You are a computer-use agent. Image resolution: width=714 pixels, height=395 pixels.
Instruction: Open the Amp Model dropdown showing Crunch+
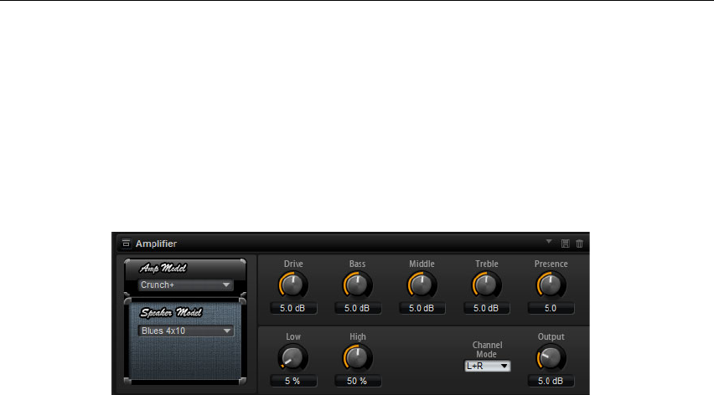[x=185, y=285]
